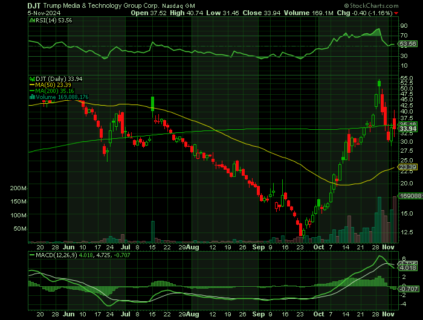Click the 30 oversold level on RSI axis

pyautogui.click(x=404, y=56)
